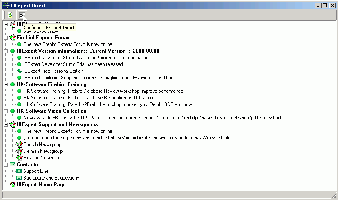Click the Contacts envelope icon
The height and width of the screenshot is (200, 338).
pyautogui.click(x=13, y=165)
